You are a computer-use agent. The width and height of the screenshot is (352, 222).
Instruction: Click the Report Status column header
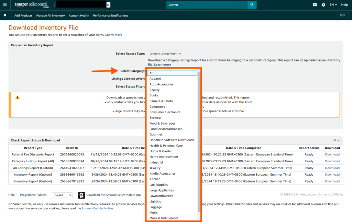[309, 148]
